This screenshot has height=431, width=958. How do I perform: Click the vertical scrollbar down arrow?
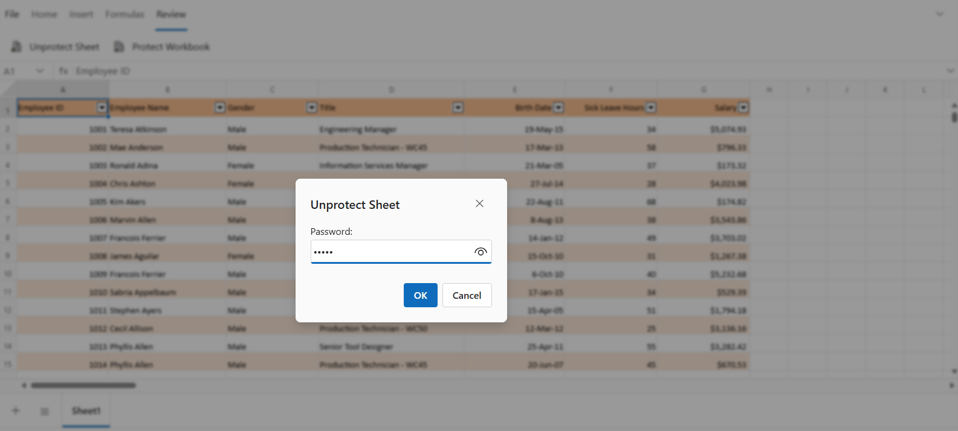pos(954,372)
